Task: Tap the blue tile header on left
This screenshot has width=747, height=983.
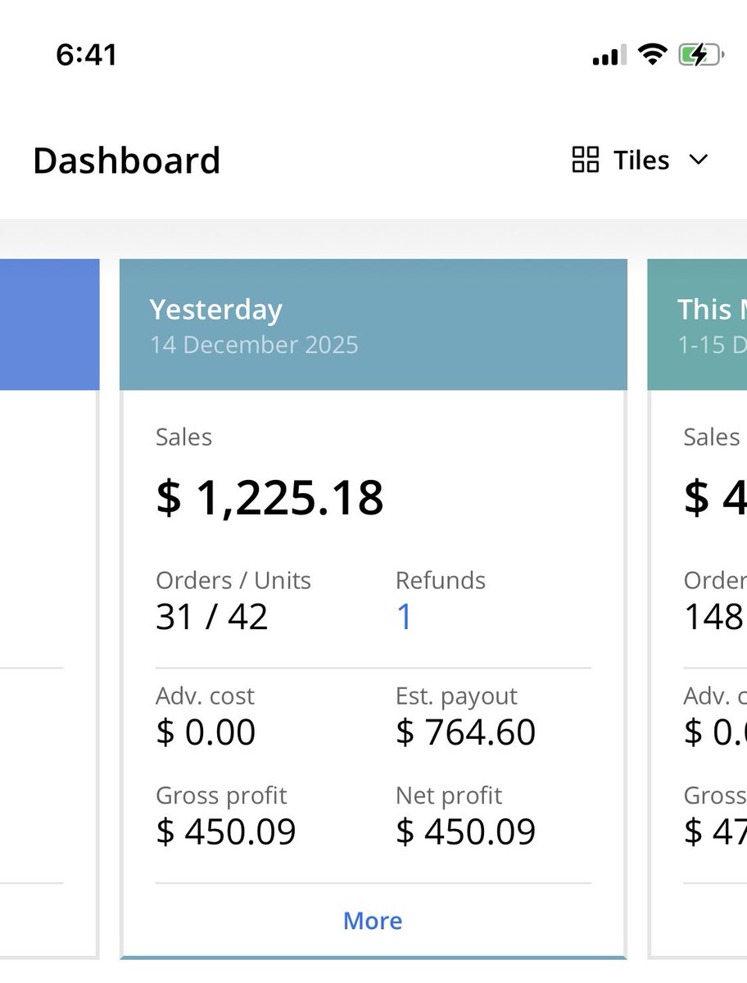Action: pos(49,325)
